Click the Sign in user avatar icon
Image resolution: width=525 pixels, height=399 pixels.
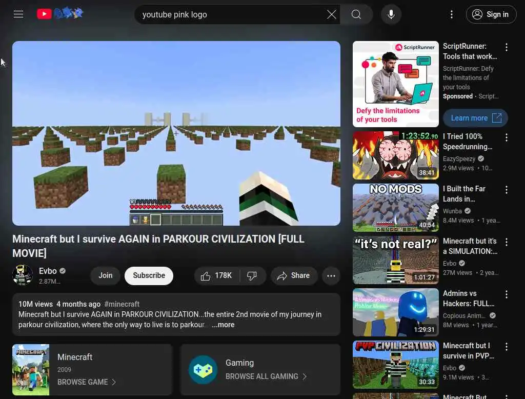[x=477, y=14]
